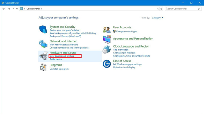This screenshot has height=115, width=204.
Task: Open the Programs category heading
Action: 56,65
